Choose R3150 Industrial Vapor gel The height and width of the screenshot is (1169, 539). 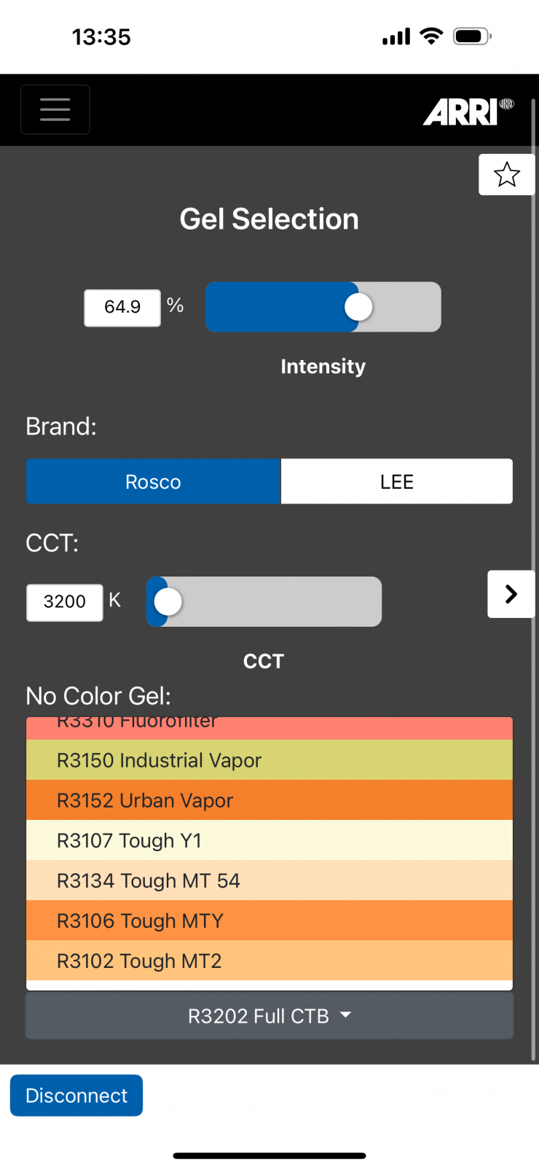[269, 760]
